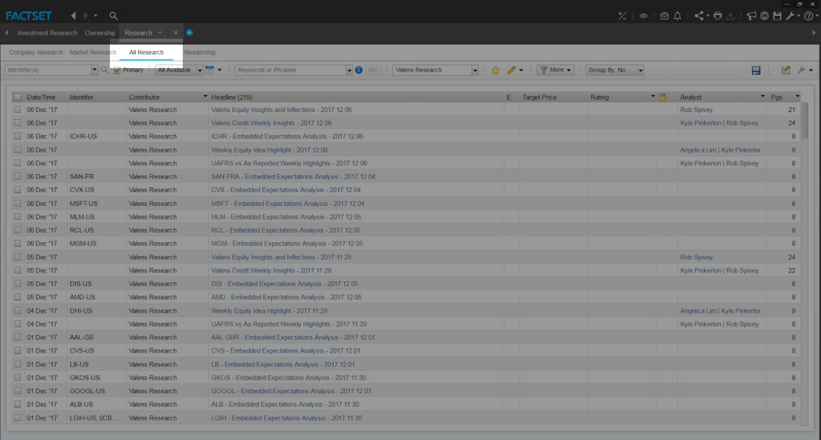Toggle the Primary checkbox
This screenshot has height=440, width=821.
point(117,70)
